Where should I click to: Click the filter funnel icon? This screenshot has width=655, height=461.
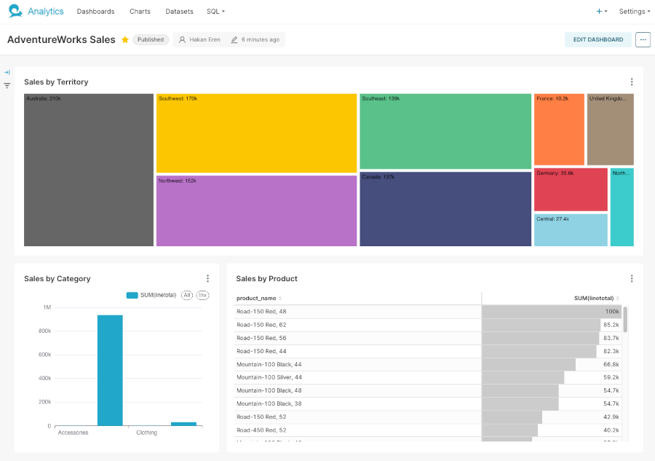click(7, 85)
